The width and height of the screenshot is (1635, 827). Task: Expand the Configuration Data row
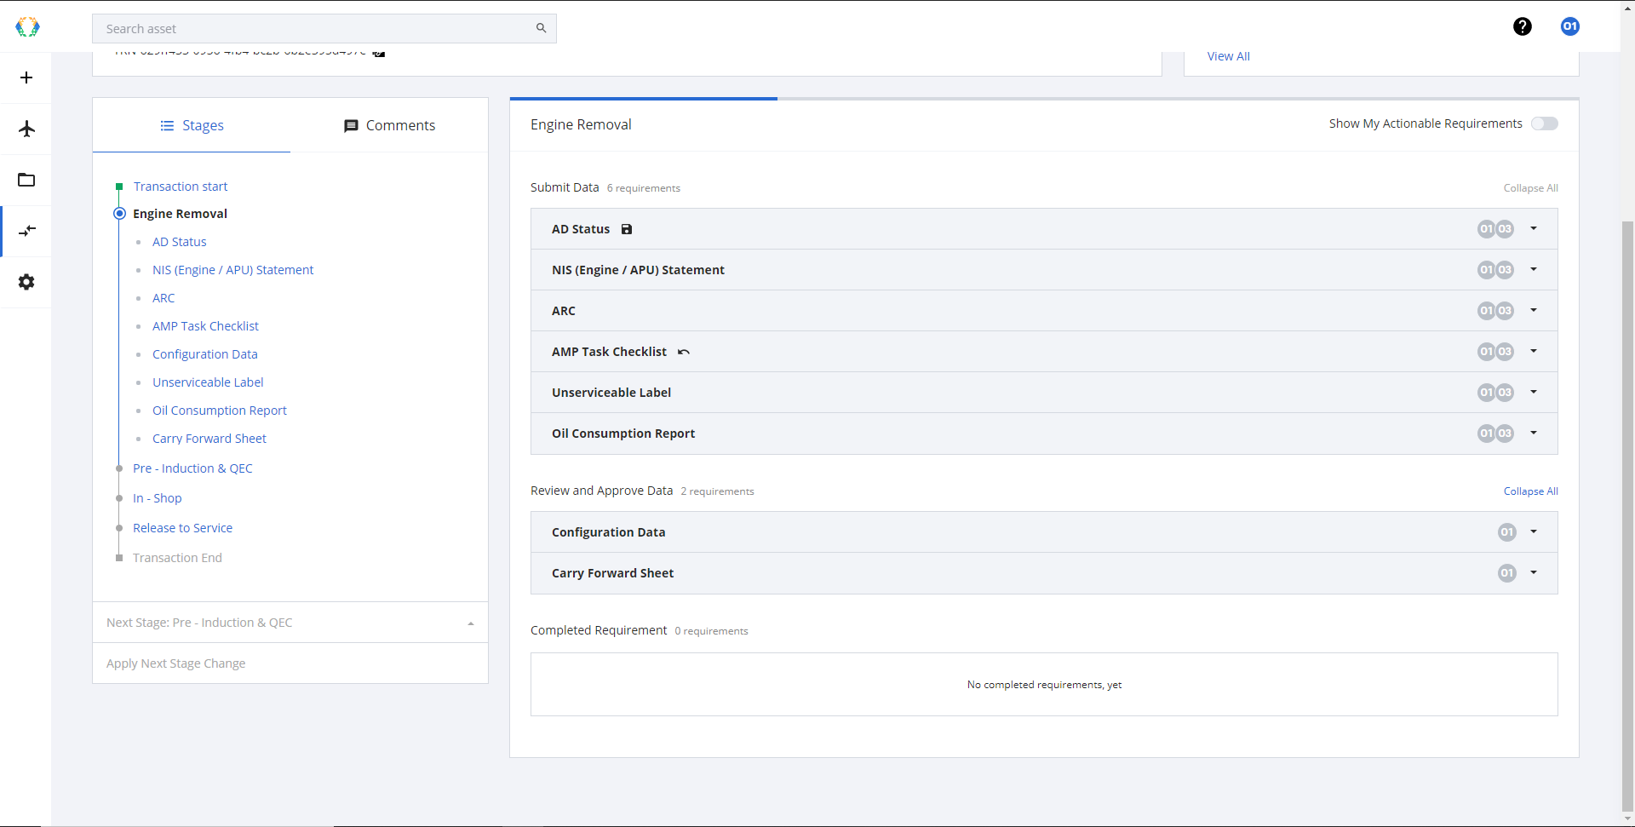click(x=1534, y=531)
